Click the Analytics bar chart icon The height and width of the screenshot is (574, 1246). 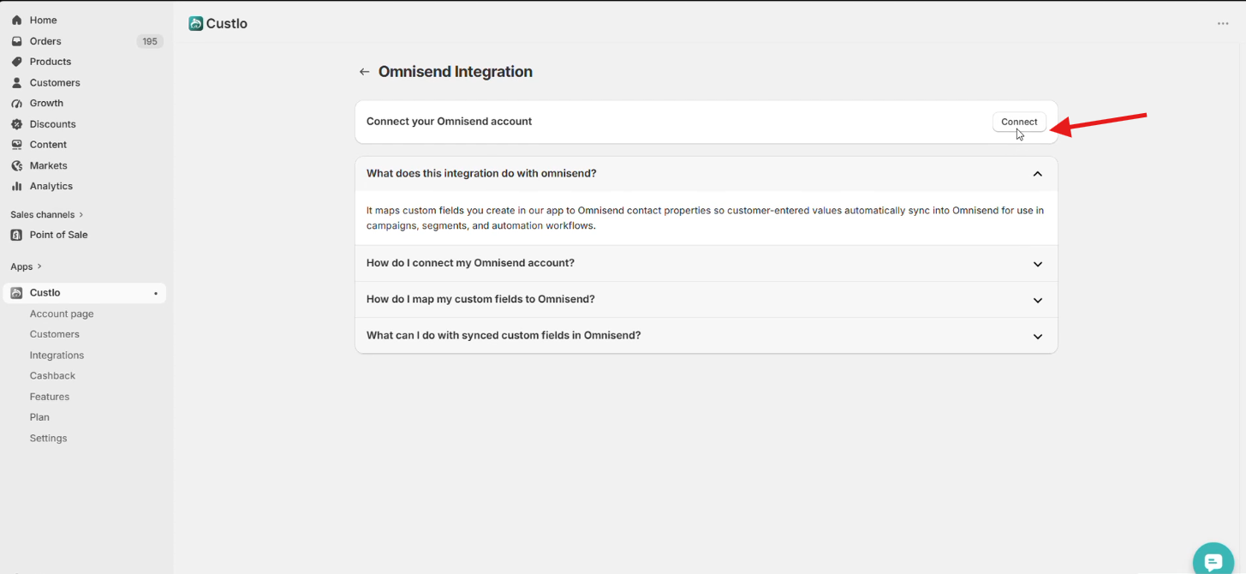pos(16,186)
